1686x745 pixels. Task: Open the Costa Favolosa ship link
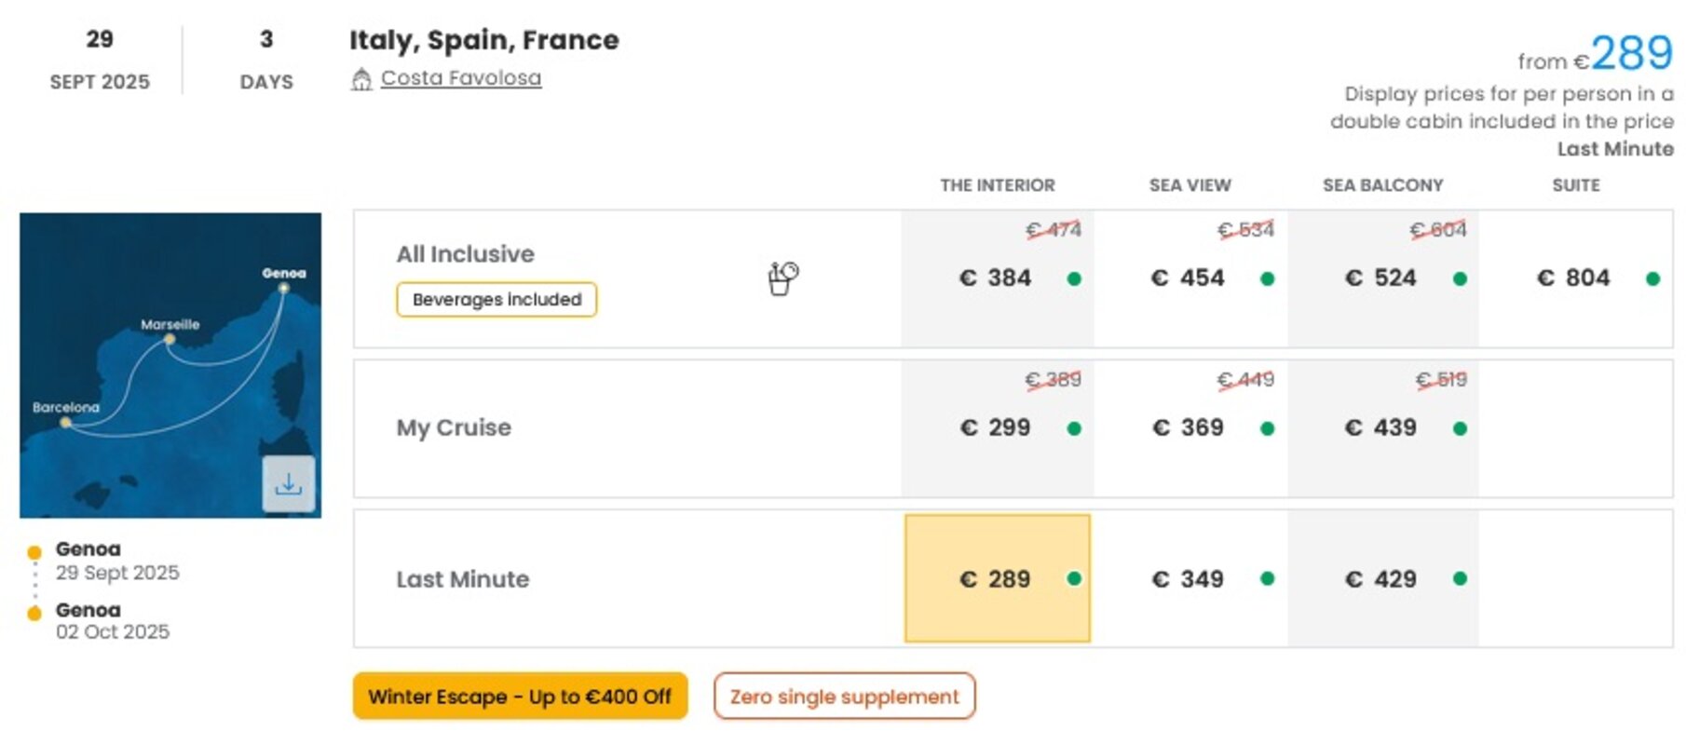[461, 78]
